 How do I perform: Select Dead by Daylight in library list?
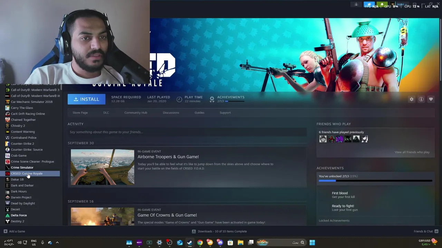pos(23,203)
